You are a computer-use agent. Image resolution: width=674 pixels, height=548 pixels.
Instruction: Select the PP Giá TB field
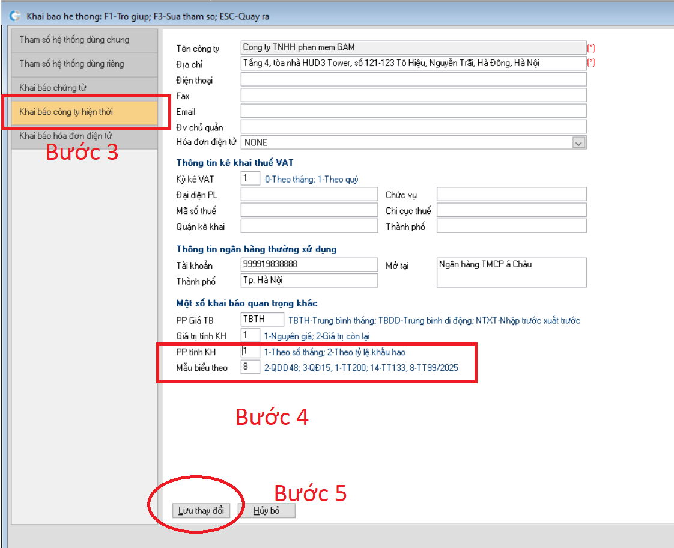click(262, 320)
